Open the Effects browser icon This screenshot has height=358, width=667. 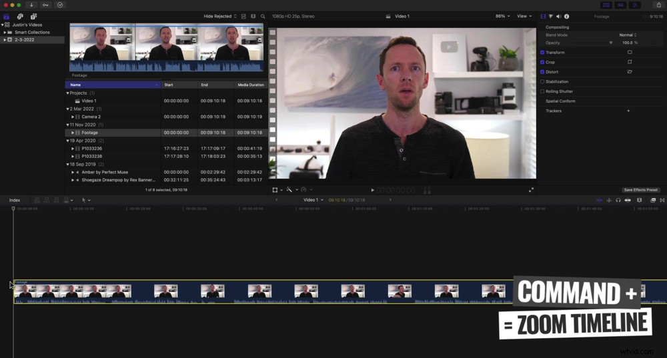pyautogui.click(x=653, y=200)
